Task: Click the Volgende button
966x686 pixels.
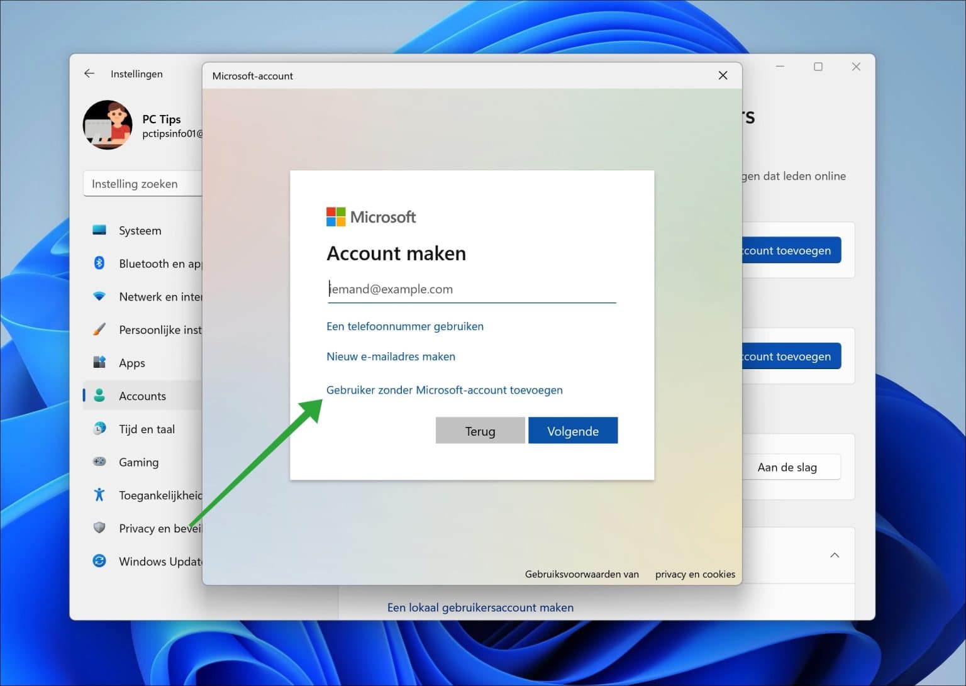Action: (572, 430)
